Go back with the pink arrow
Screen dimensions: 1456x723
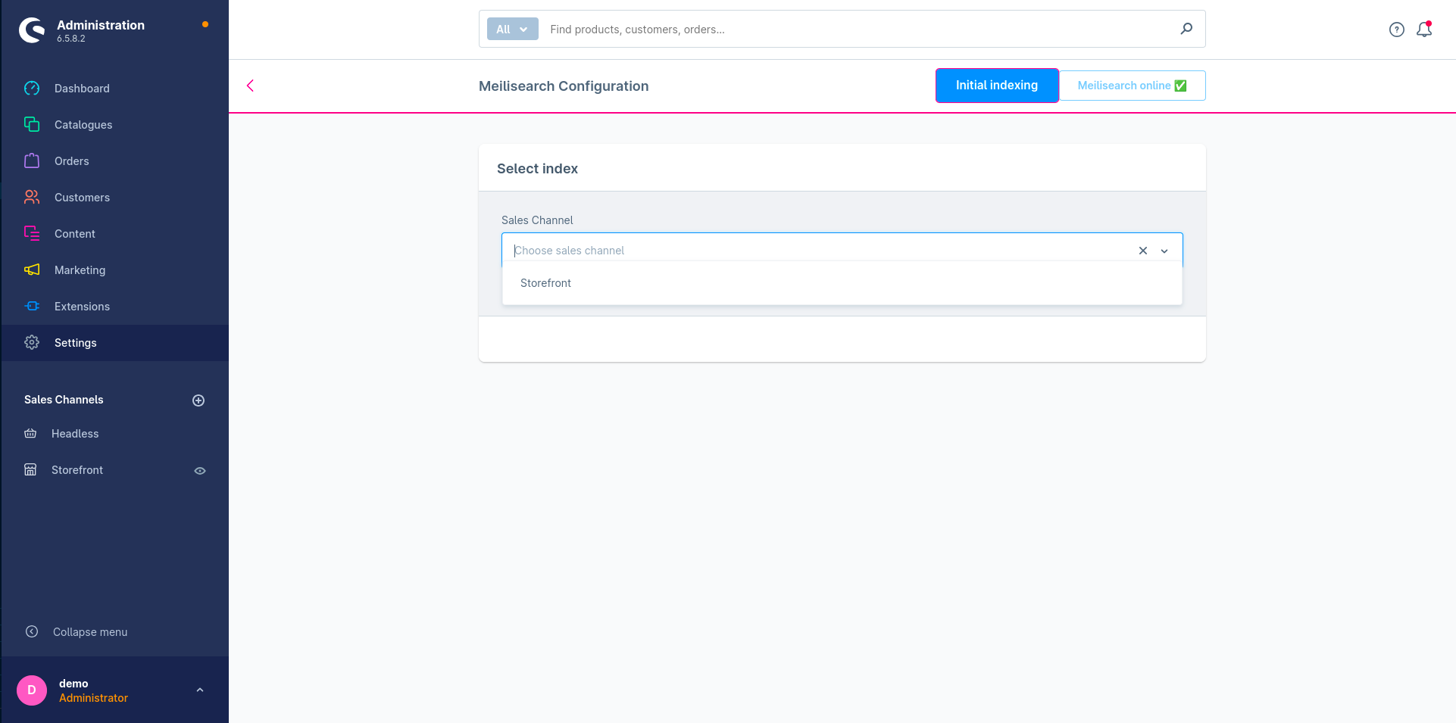pos(250,86)
